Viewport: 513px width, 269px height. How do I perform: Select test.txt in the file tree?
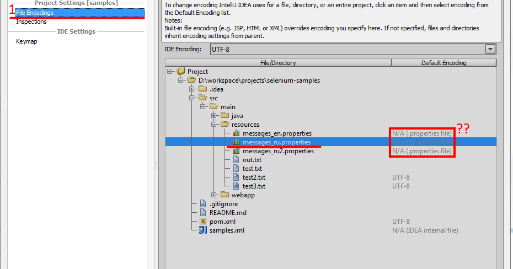tap(252, 169)
